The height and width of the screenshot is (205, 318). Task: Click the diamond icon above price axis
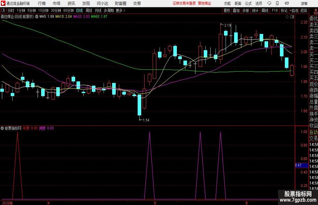[287, 17]
